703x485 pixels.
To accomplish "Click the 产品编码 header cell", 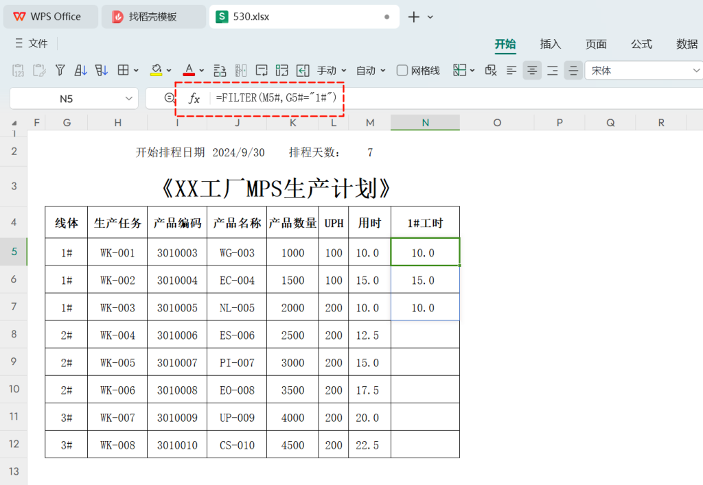I will tap(177, 222).
